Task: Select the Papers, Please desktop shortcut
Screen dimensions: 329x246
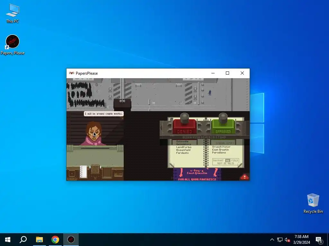Action: [13, 45]
